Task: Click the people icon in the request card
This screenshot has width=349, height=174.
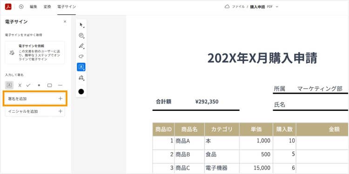Action: tap(12, 52)
